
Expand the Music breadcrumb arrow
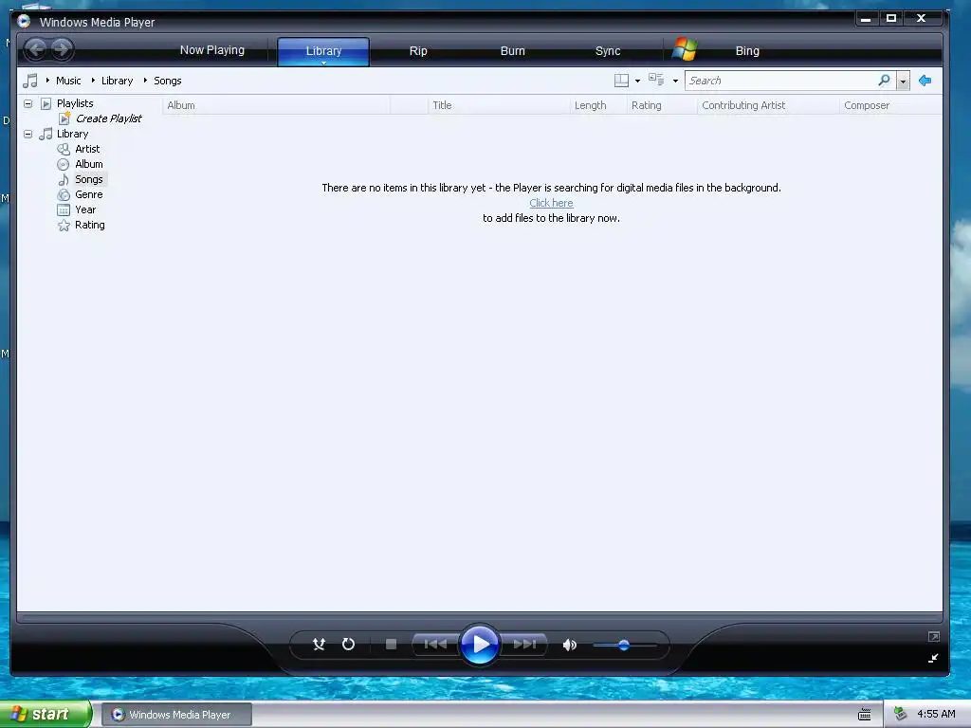pos(47,81)
